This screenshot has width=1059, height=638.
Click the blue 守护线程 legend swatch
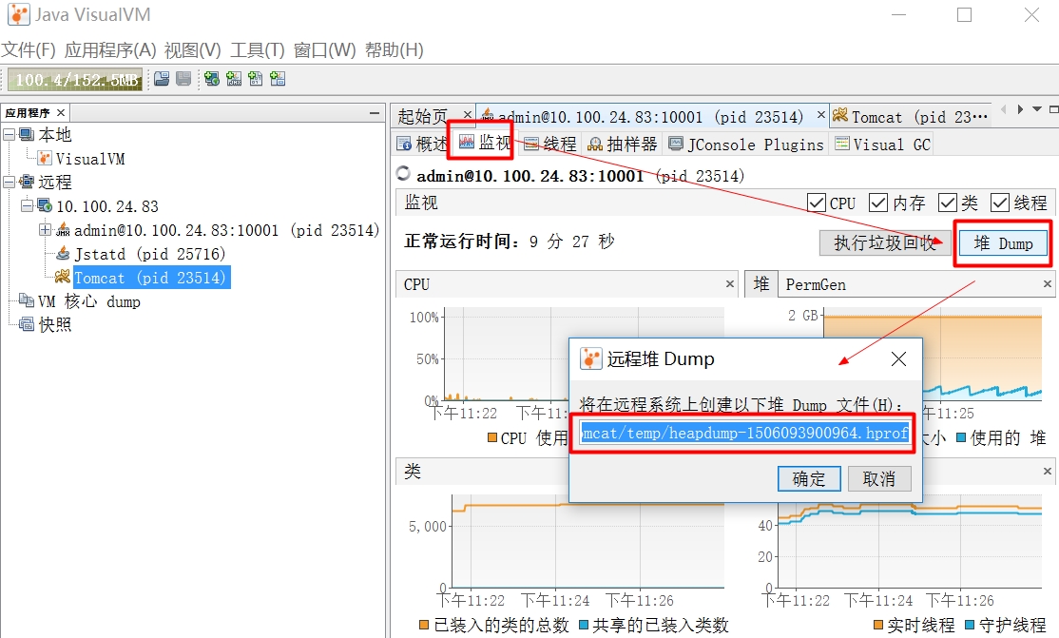970,625
